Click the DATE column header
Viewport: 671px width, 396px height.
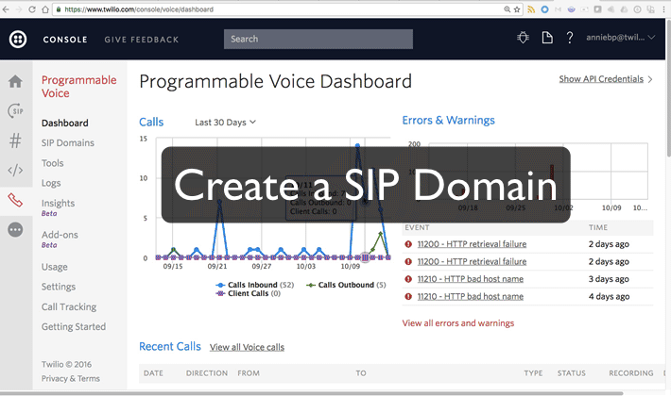pyautogui.click(x=153, y=373)
